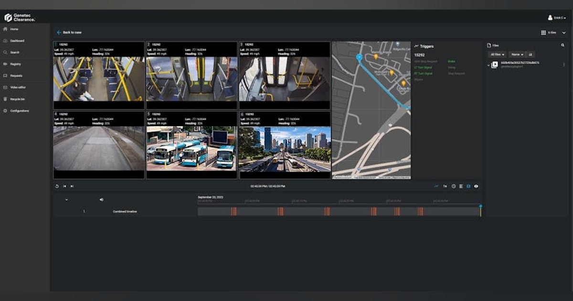This screenshot has height=301, width=573.
Task: Open the Name sorting dropdown
Action: pos(517,54)
